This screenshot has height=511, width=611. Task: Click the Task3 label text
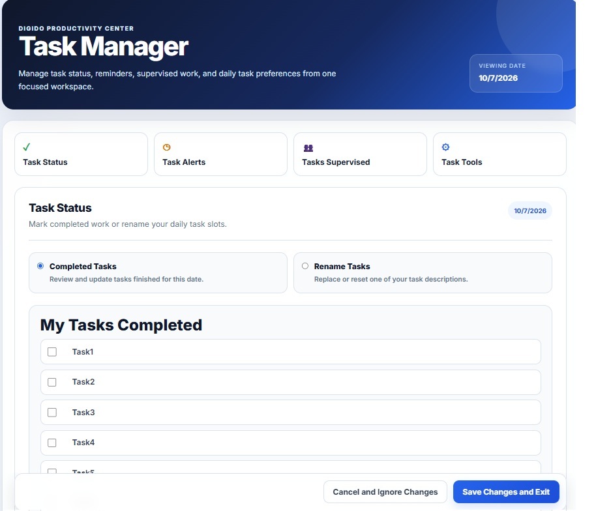83,412
